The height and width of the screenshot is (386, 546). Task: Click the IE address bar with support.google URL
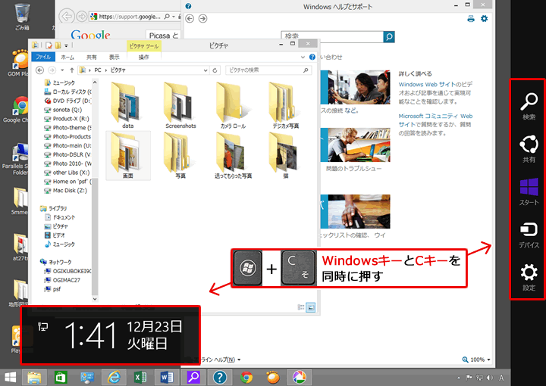pyautogui.click(x=129, y=17)
